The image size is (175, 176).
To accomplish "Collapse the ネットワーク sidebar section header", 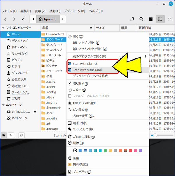I will click(3, 105).
